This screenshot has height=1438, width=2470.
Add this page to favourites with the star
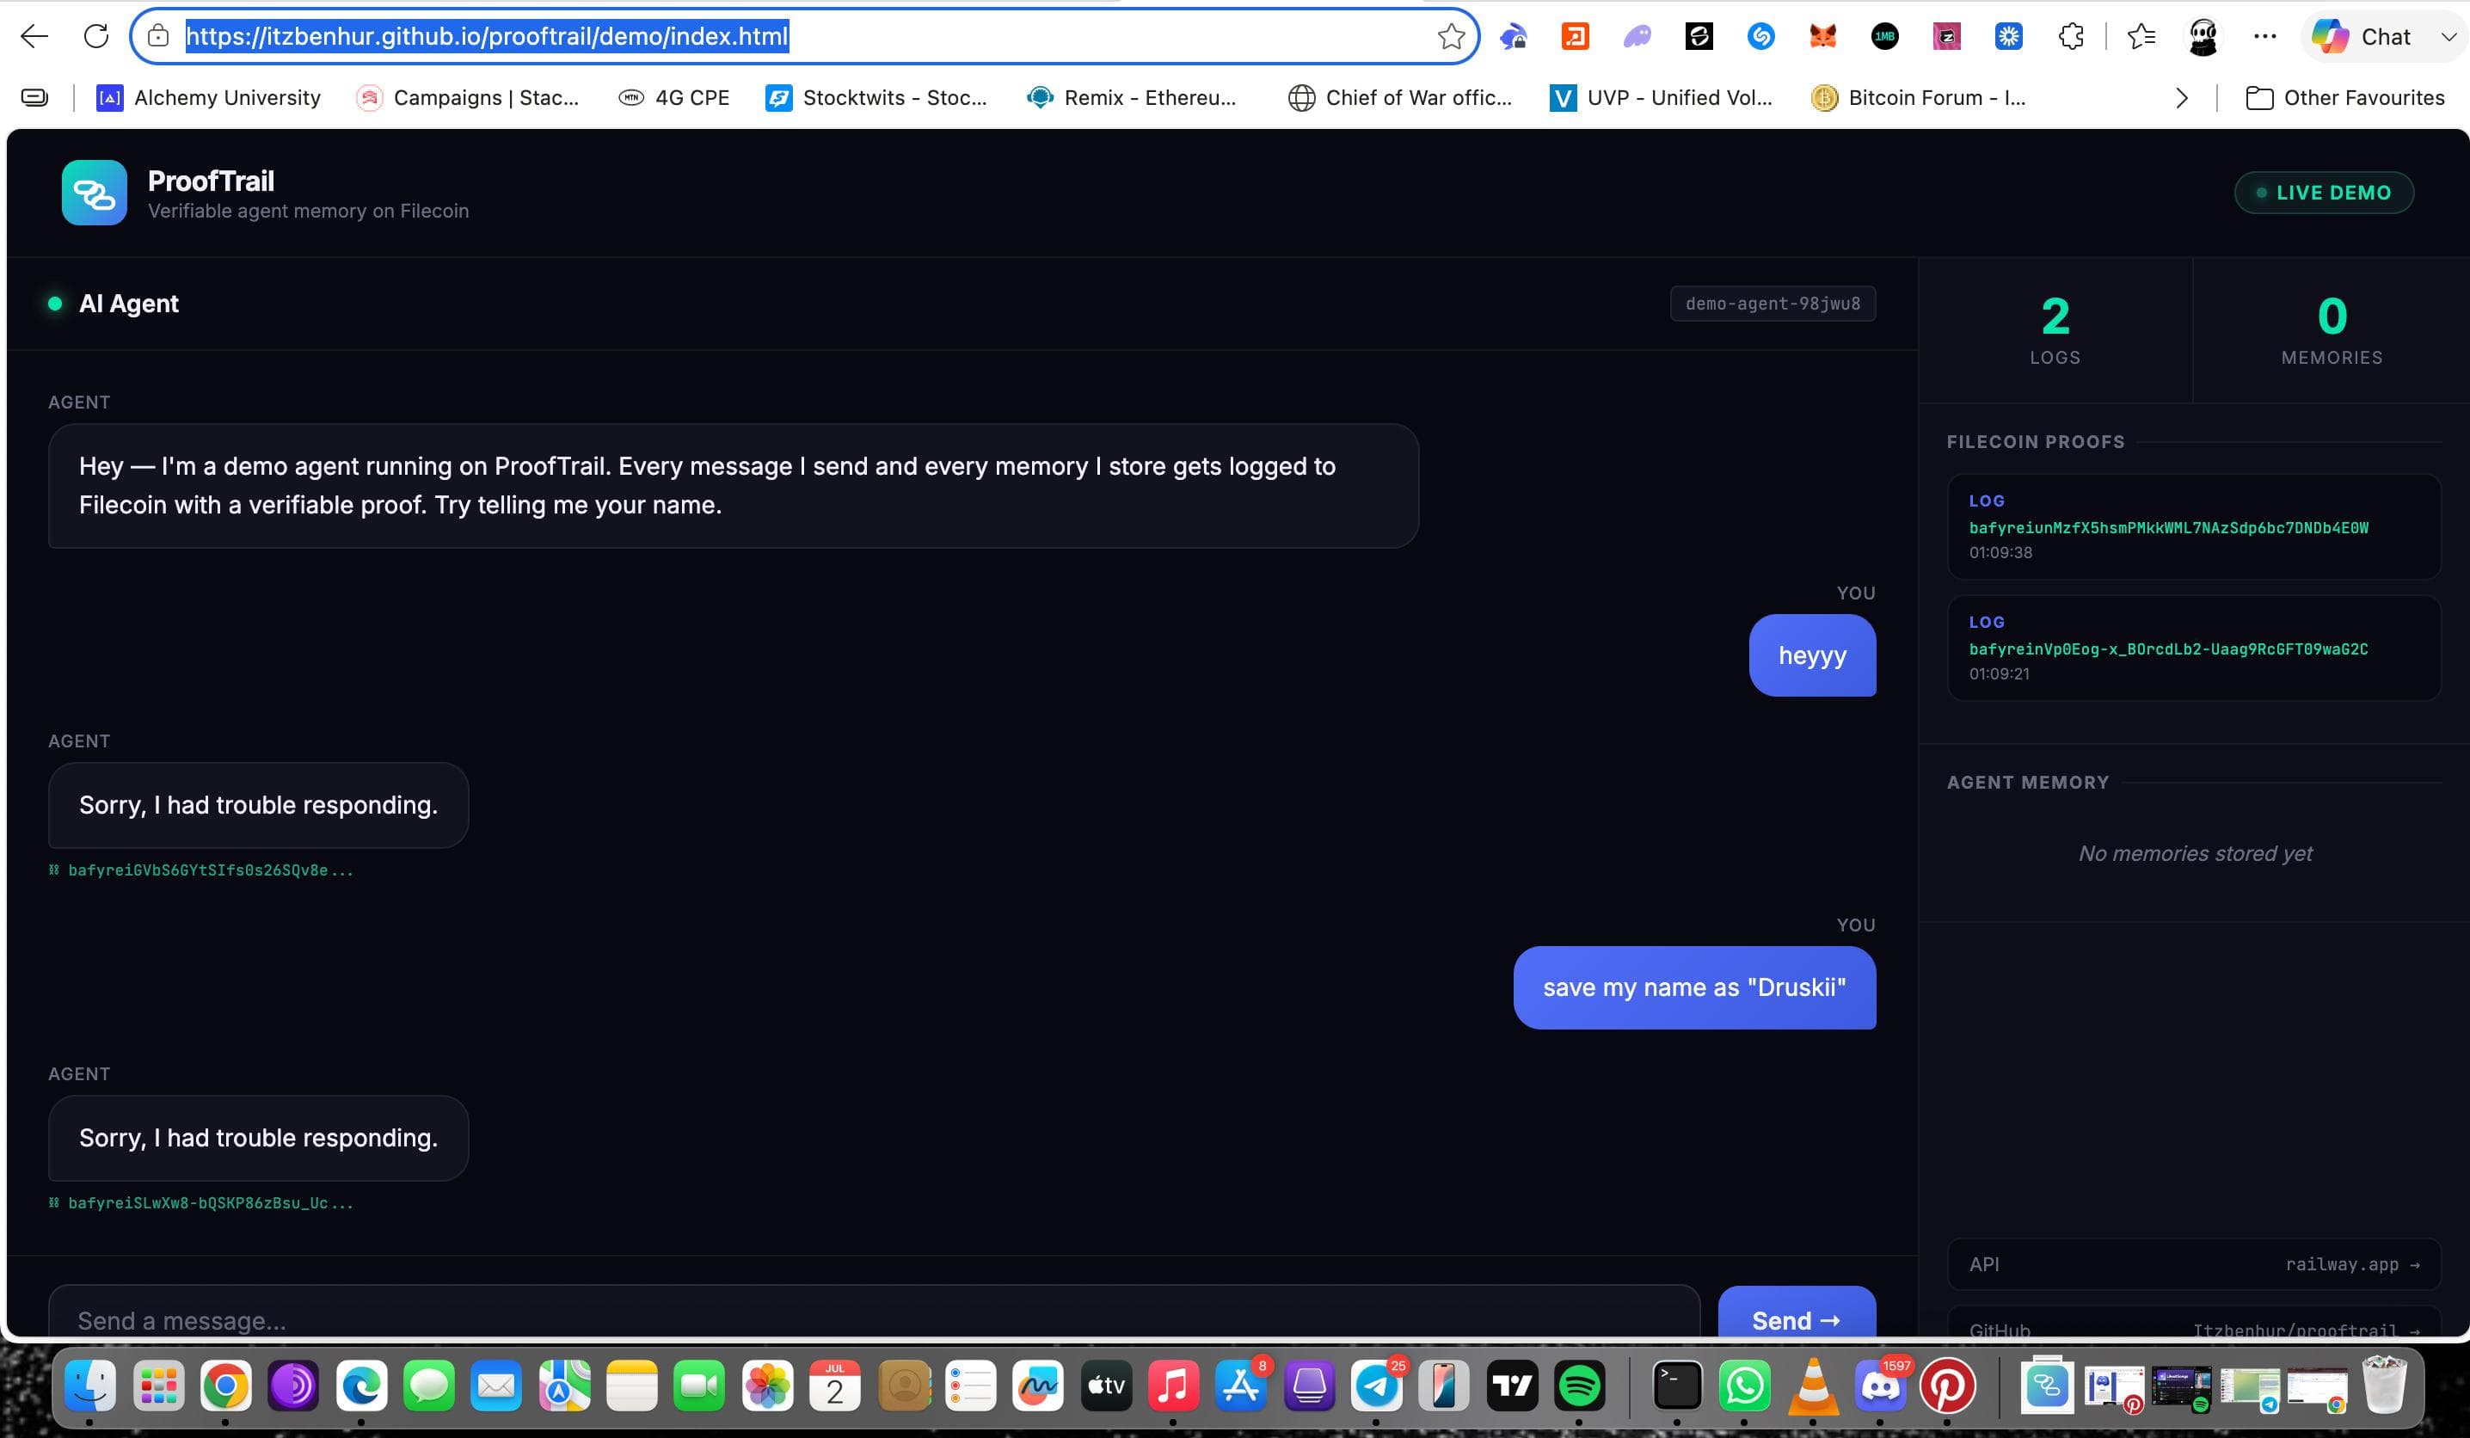[1451, 37]
